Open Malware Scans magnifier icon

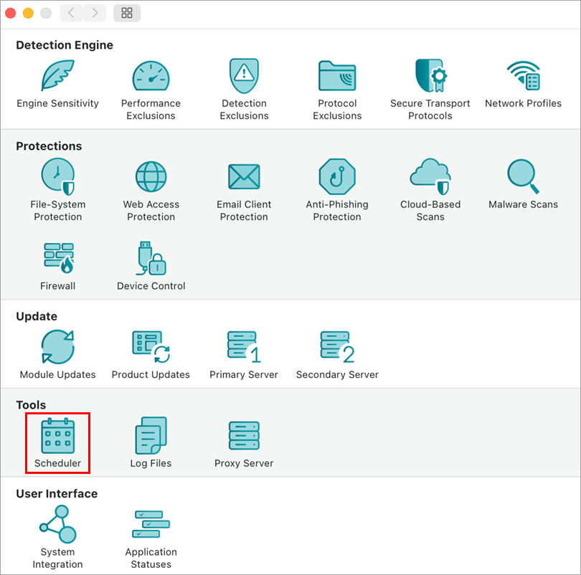pos(523,176)
